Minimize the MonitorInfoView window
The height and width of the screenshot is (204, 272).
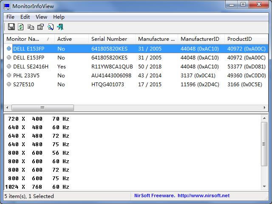[x=232, y=5]
